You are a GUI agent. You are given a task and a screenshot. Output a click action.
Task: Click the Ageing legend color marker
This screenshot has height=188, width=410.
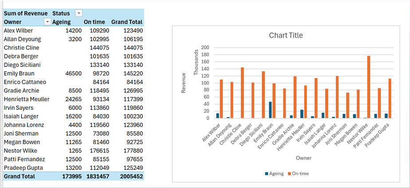point(266,173)
